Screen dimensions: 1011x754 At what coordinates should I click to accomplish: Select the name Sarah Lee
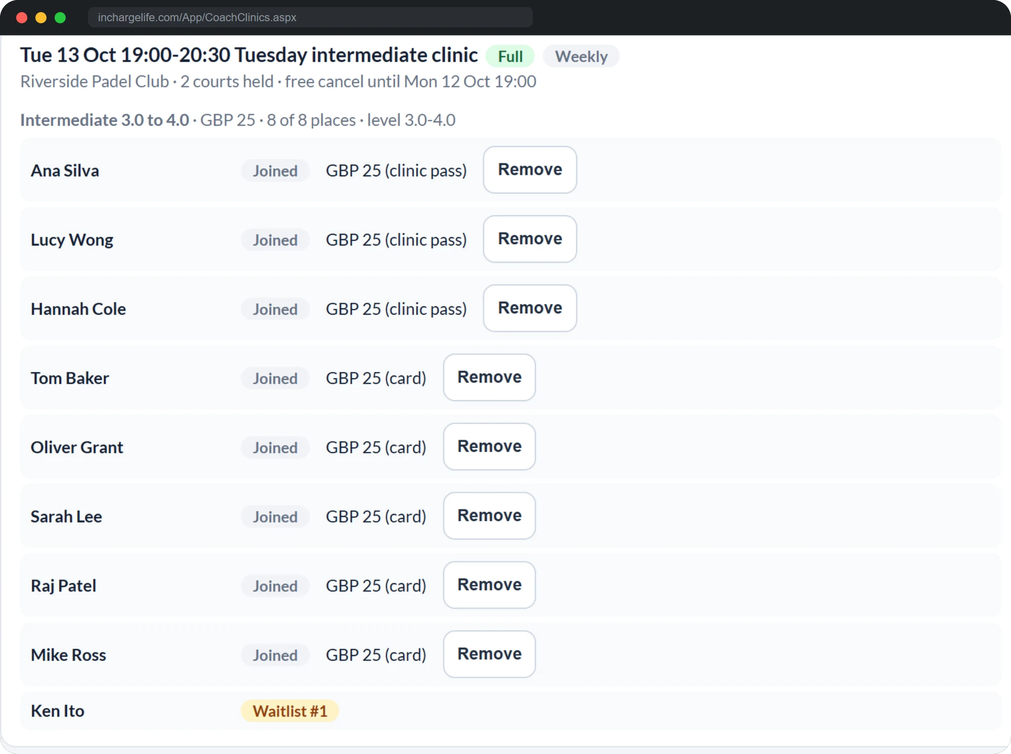pyautogui.click(x=66, y=517)
